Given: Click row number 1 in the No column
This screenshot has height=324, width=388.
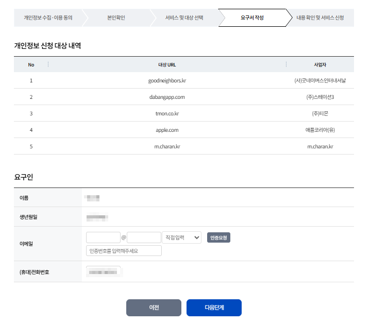Looking at the screenshot, I should pos(31,81).
